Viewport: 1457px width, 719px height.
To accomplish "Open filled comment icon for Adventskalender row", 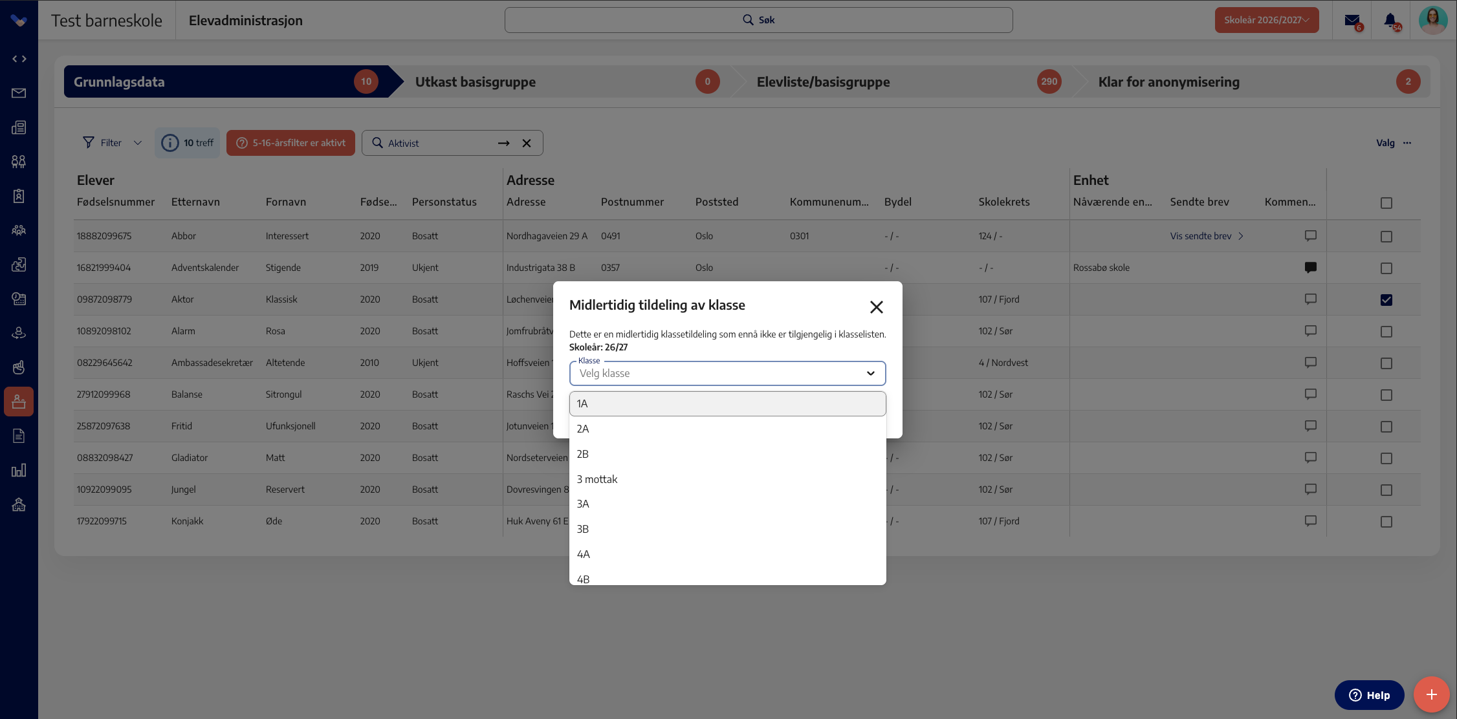I will coord(1311,268).
